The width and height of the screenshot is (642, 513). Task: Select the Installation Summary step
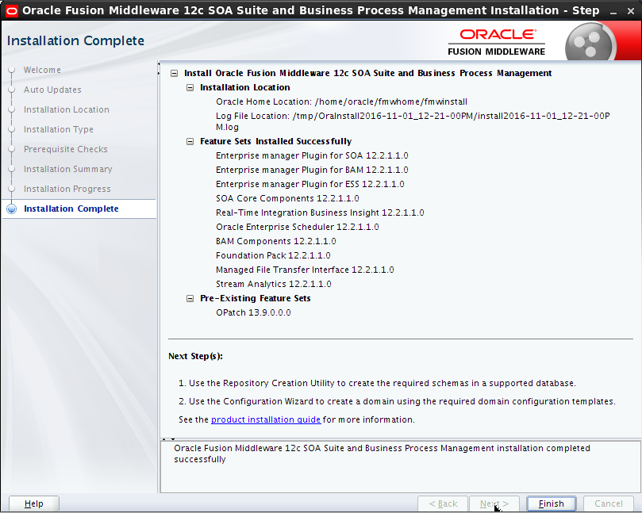click(x=68, y=169)
